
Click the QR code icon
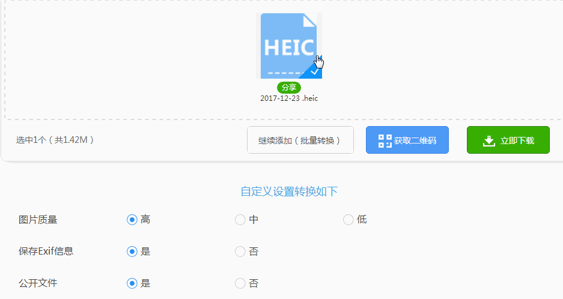click(385, 140)
